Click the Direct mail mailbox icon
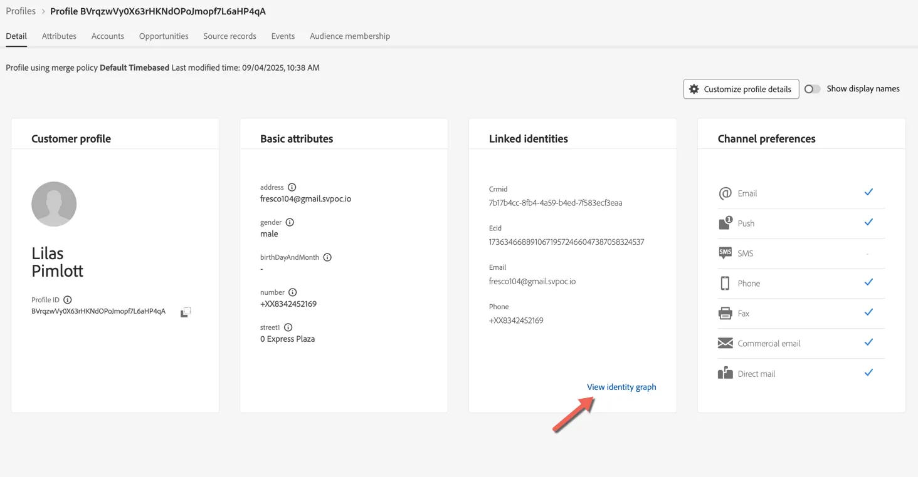Viewport: 918px width, 477px height. pyautogui.click(x=725, y=373)
